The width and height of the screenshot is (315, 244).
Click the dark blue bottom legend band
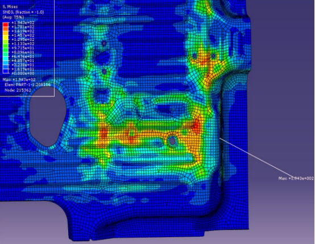pos(6,71)
